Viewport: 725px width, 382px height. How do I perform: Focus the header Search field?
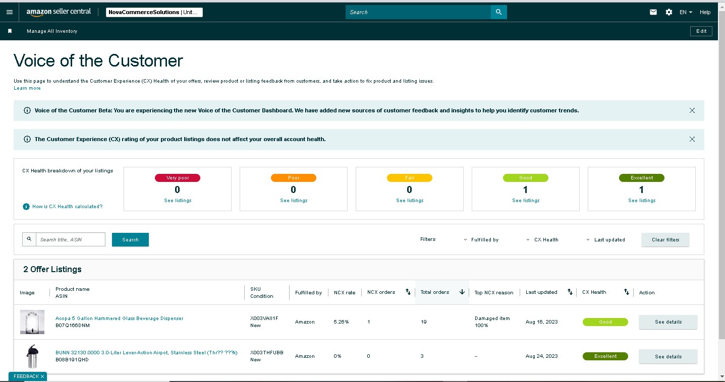418,12
